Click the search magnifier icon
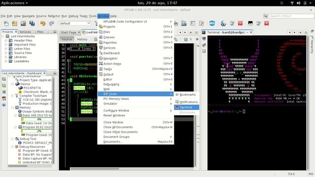Image resolution: width=315 pixels, height=177 pixels. point(266,16)
